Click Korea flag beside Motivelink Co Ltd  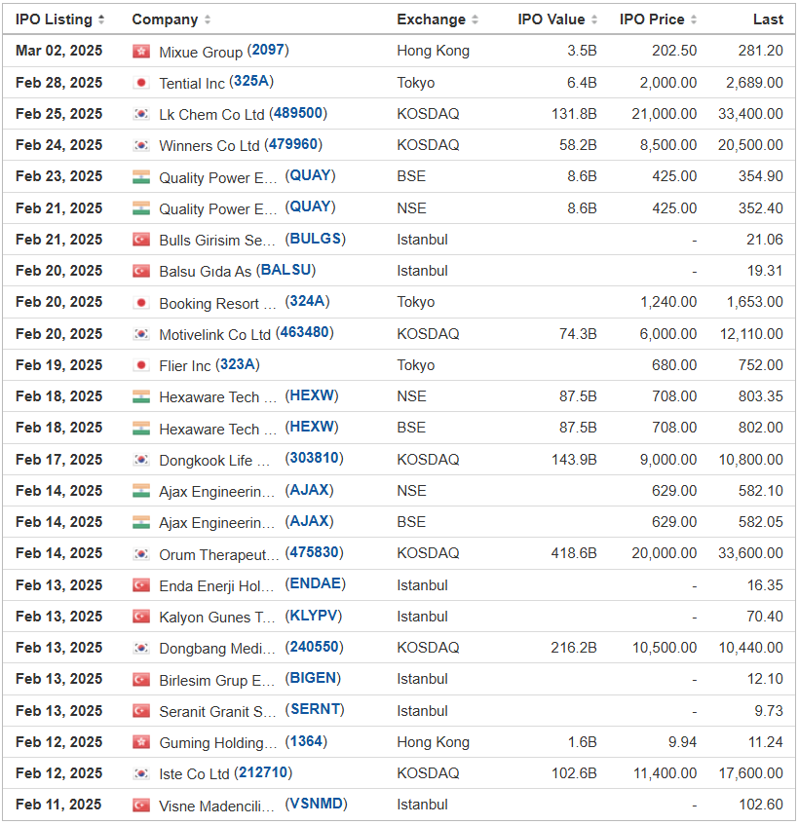coord(141,333)
